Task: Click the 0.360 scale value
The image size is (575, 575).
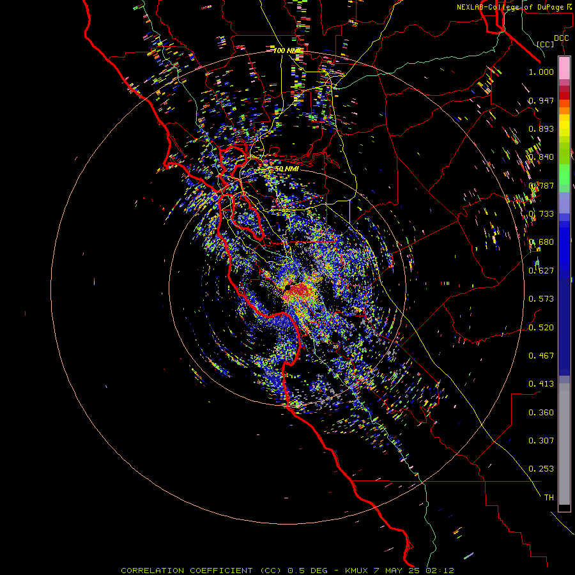Action: coord(541,413)
